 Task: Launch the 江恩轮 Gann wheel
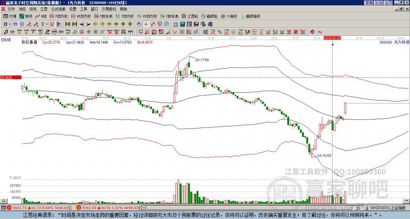[x=189, y=16]
